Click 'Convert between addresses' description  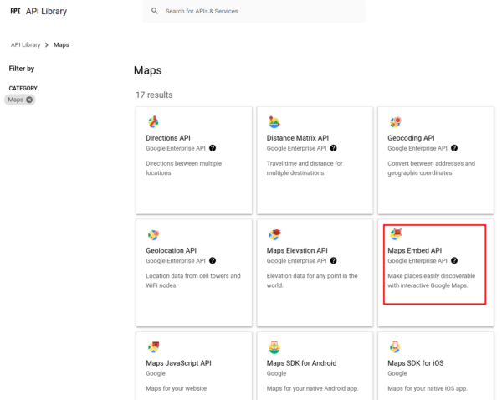432,168
